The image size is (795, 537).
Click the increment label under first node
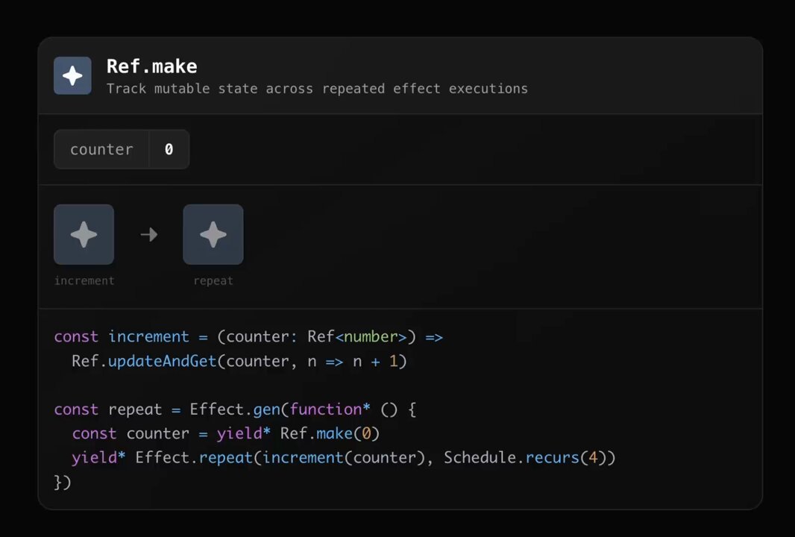[84, 280]
